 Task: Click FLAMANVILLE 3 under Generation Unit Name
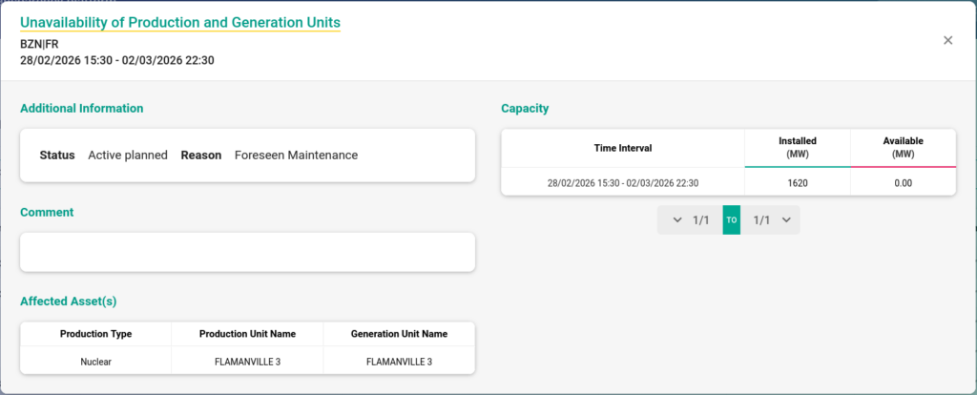coord(399,362)
